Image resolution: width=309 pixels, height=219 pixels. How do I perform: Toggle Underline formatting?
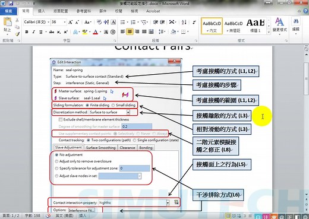[x=40, y=31]
